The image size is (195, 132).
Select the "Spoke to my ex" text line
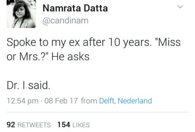tap(93, 42)
